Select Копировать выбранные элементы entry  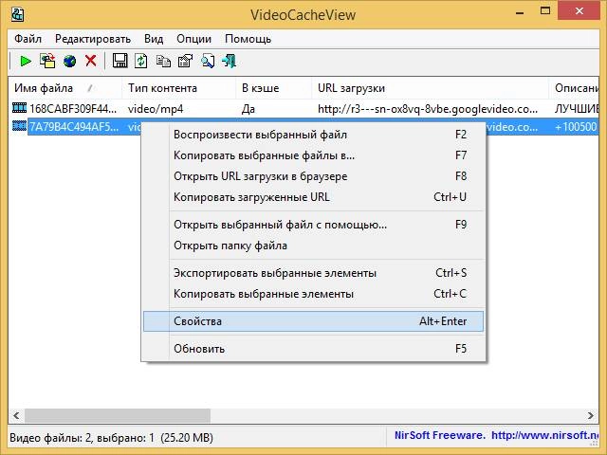tap(313, 294)
